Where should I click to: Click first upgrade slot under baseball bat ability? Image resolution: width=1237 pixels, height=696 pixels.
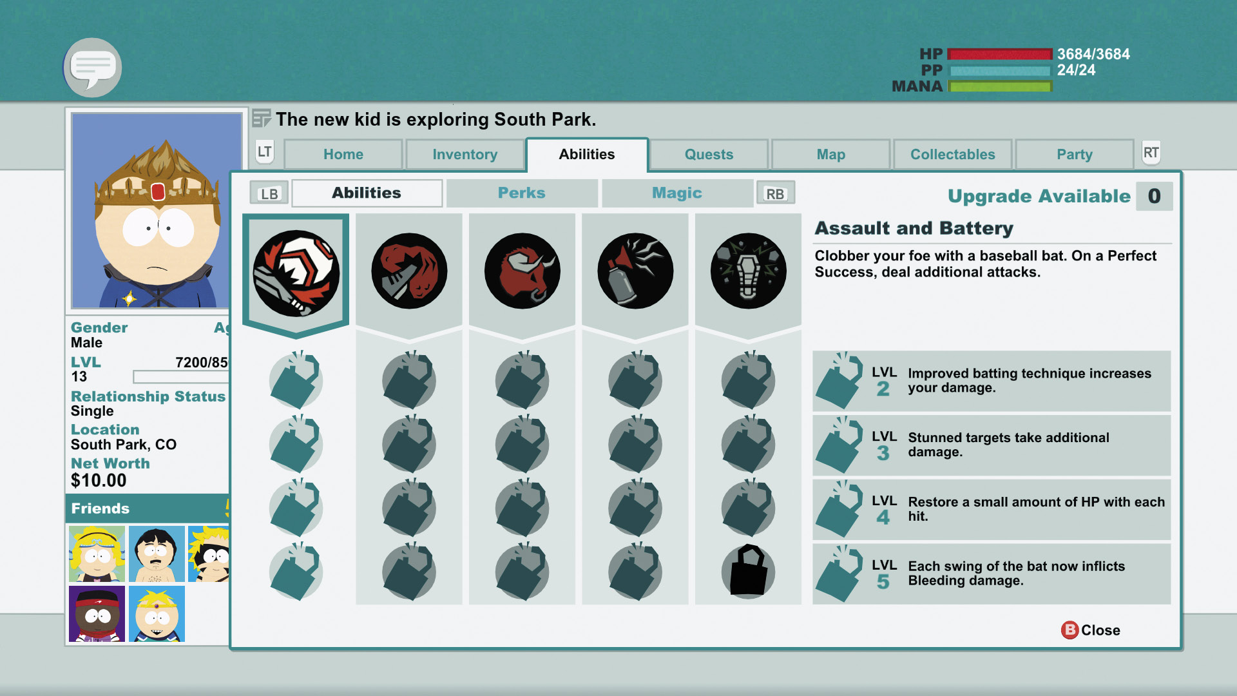point(296,380)
